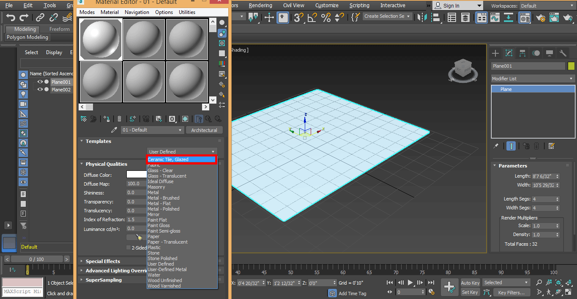Toggle the Angle Snap icon
Viewport: 577px width, 299px height.
pos(312,17)
